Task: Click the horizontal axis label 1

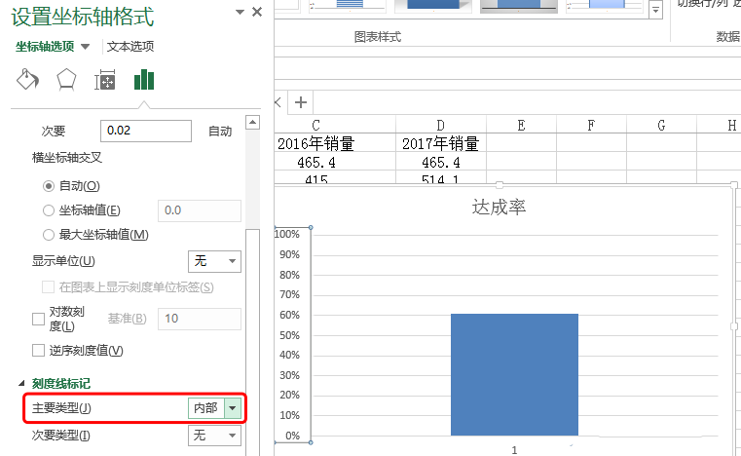Action: click(514, 450)
